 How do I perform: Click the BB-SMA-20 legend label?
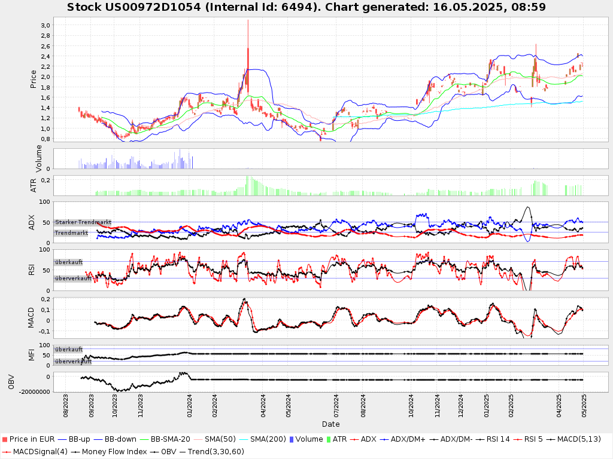[171, 439]
